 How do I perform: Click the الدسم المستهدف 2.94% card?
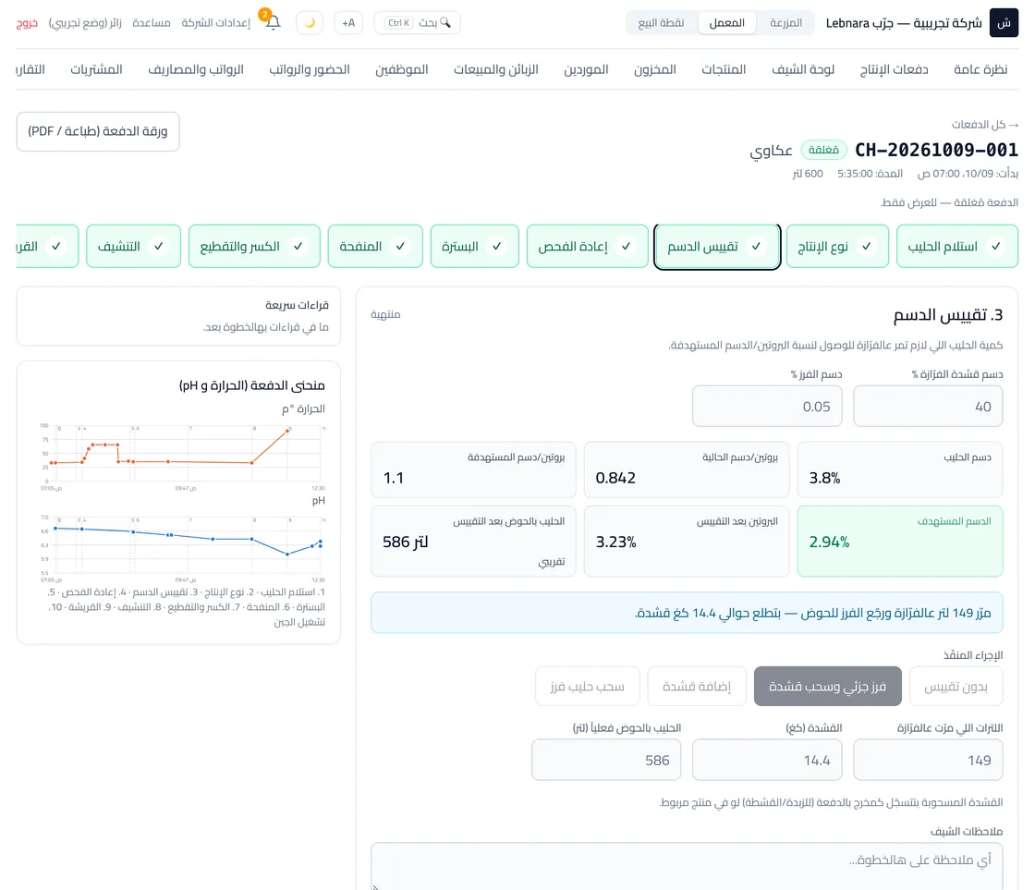pyautogui.click(x=900, y=542)
